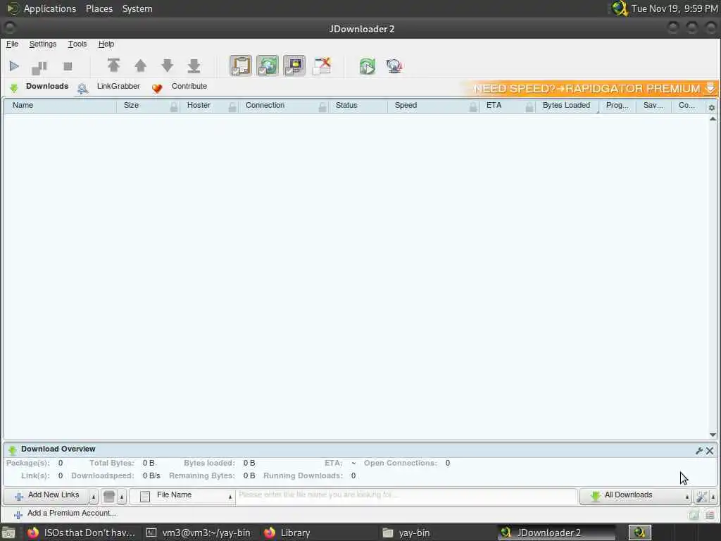Toggle auto reconnect toolbar button
721x541 pixels.
tap(267, 66)
